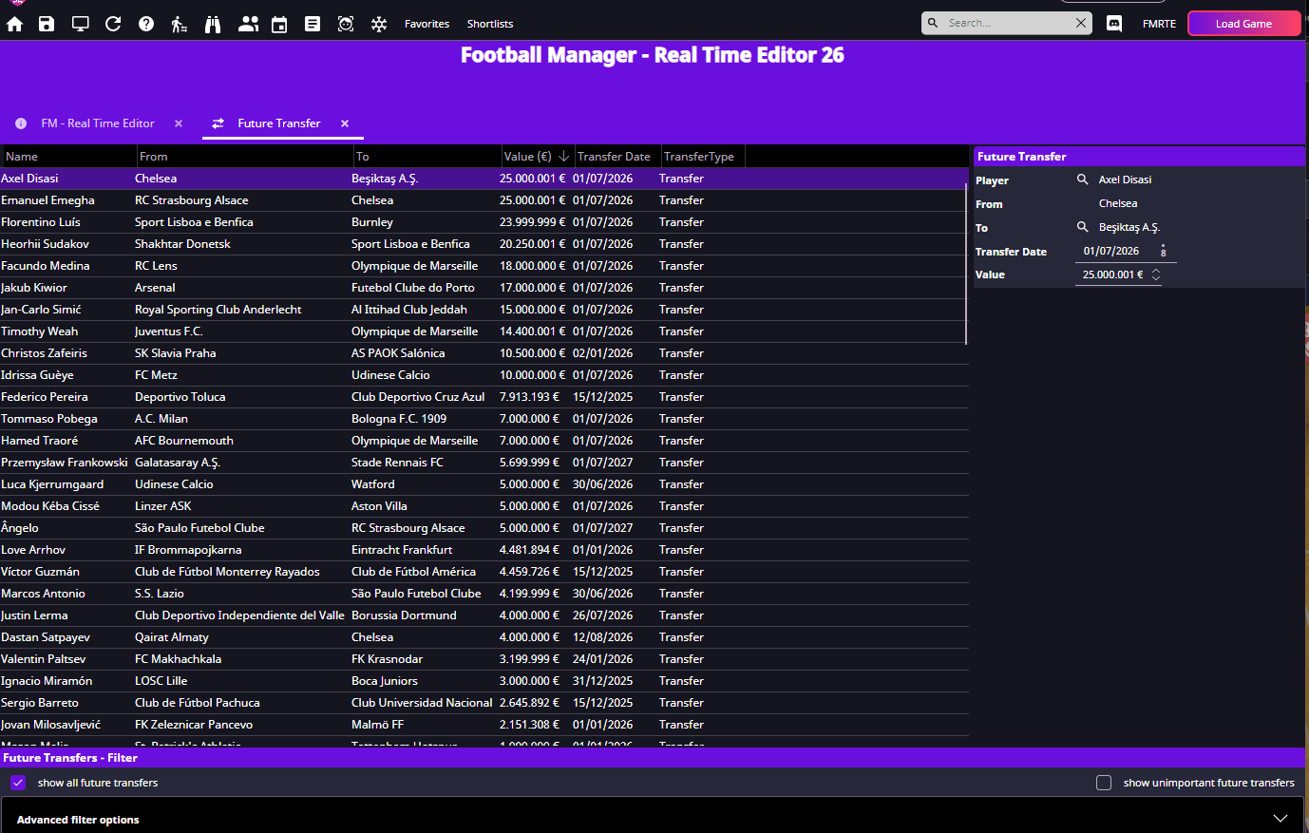Click the Home icon in the toolbar
Image resolution: width=1309 pixels, height=833 pixels.
click(x=15, y=24)
